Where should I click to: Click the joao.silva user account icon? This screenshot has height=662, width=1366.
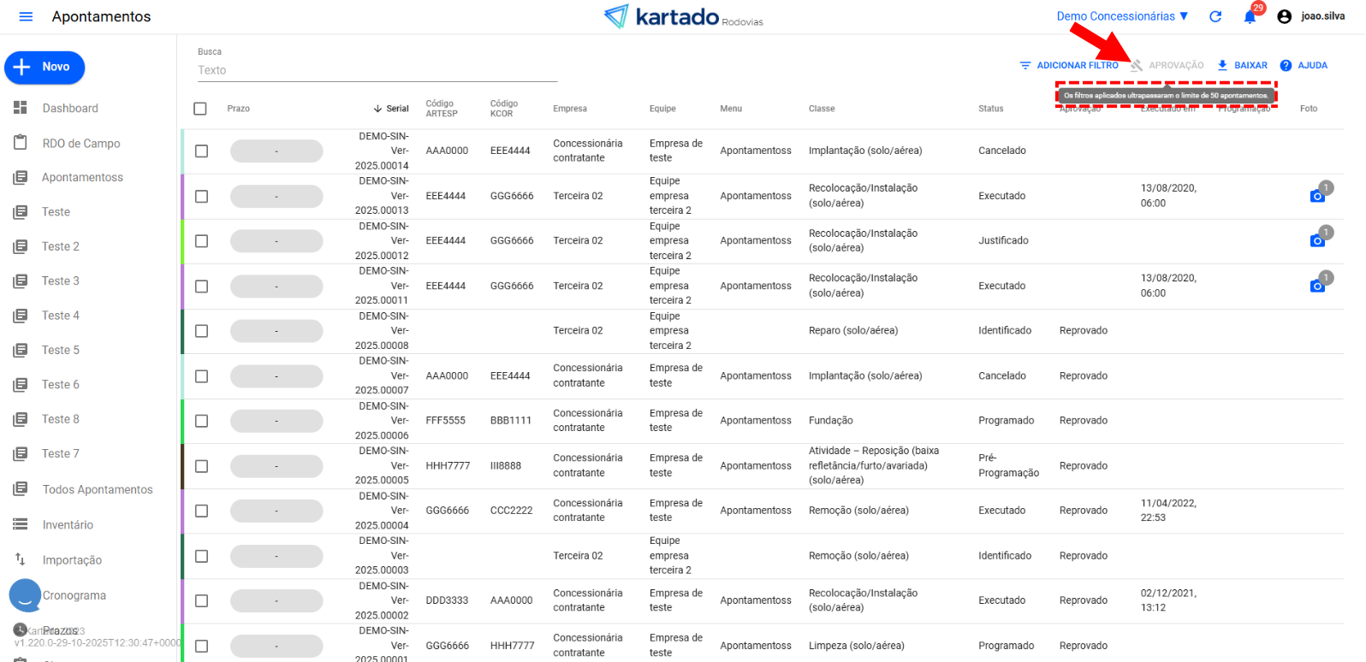click(x=1284, y=16)
